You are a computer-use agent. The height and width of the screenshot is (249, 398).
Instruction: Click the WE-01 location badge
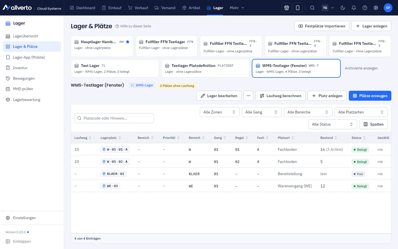point(110,186)
